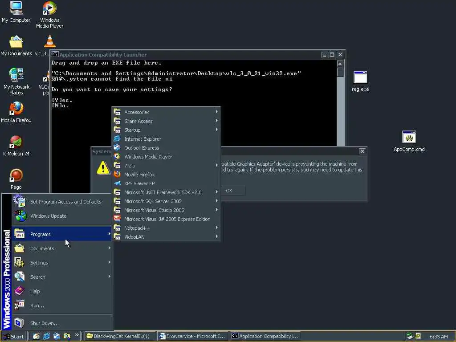Image resolution: width=456 pixels, height=342 pixels.
Task: Expand Microsoft SQL Server 2005 submenu
Action: coord(167,201)
